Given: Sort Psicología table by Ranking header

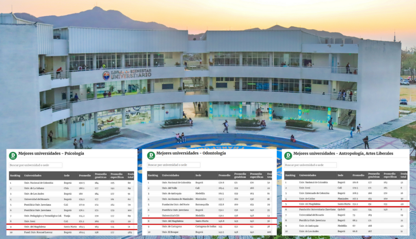Looking at the screenshot, I should coord(15,175).
